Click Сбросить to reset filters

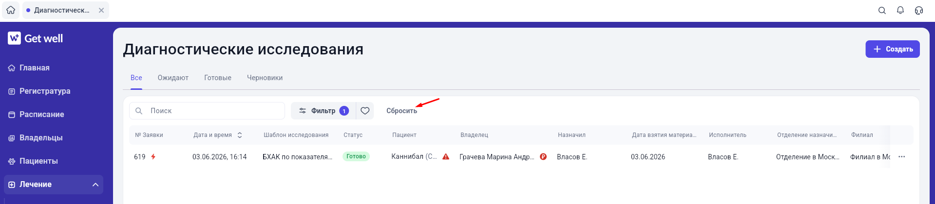401,111
